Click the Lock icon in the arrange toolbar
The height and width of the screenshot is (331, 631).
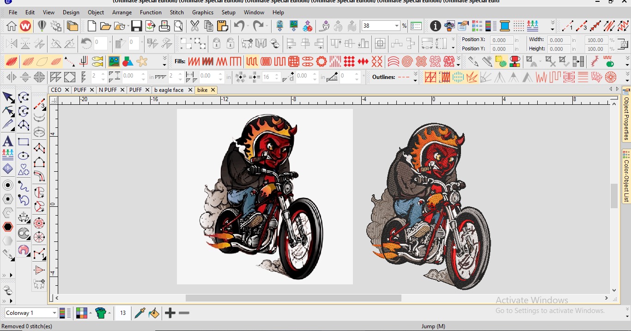(x=216, y=44)
